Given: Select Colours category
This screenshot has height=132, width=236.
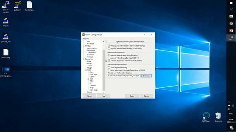Looking at the screenshot, I should [90, 57].
